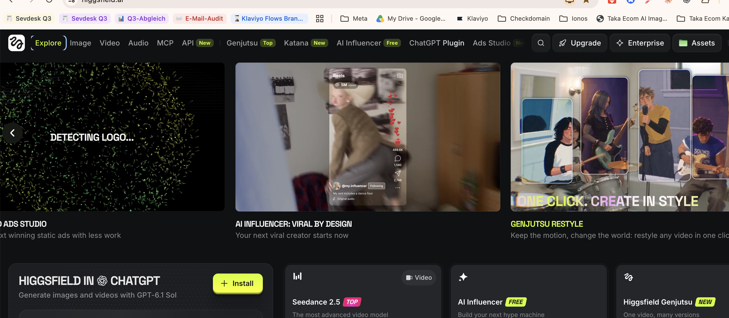Open the E-Mail-Audit bookmark
The height and width of the screenshot is (318, 729).
tap(199, 19)
